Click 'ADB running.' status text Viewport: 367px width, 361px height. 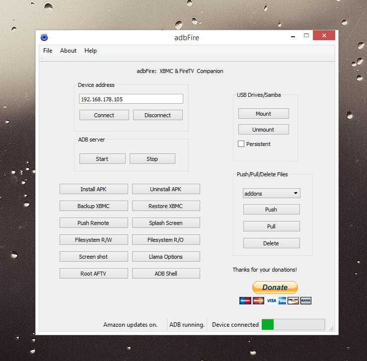coord(187,324)
